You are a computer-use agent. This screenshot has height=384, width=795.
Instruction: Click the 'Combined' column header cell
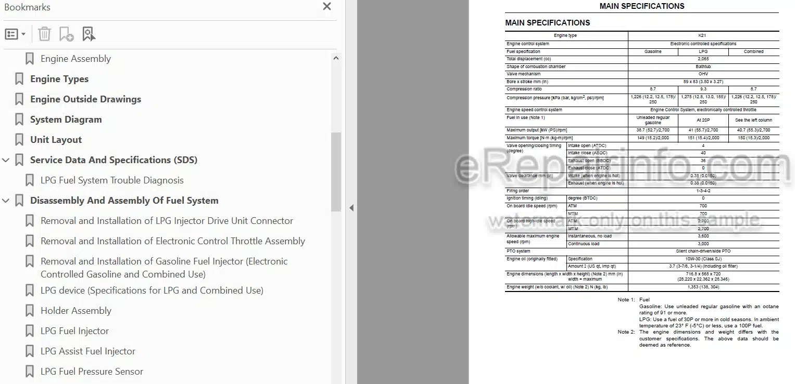(753, 51)
